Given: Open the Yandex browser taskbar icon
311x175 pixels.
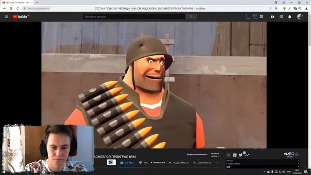Looking at the screenshot, I should (x=43, y=172).
